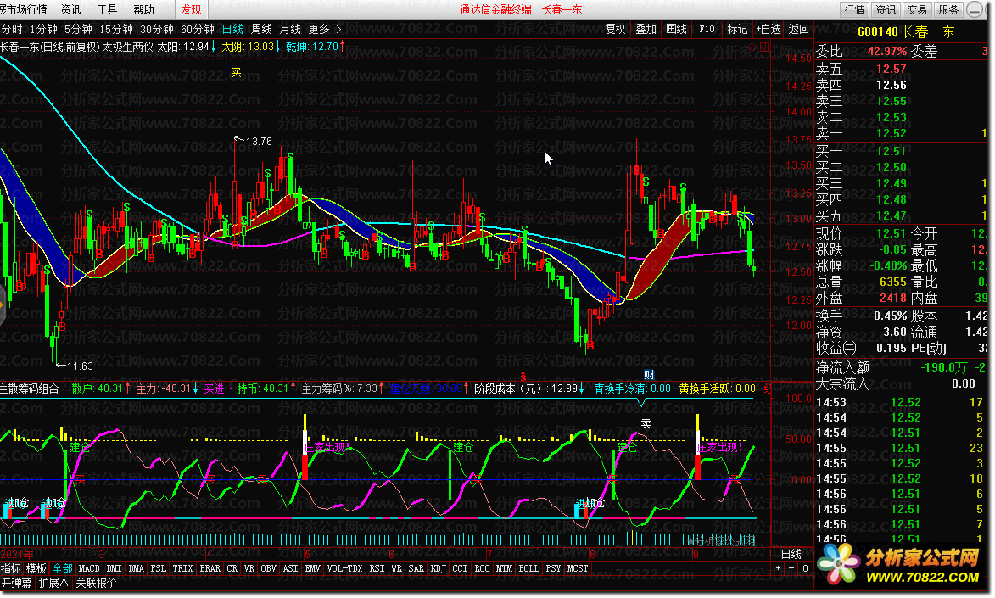
Task: Click the 0 reset button in the indicator bar
Action: click(x=805, y=569)
